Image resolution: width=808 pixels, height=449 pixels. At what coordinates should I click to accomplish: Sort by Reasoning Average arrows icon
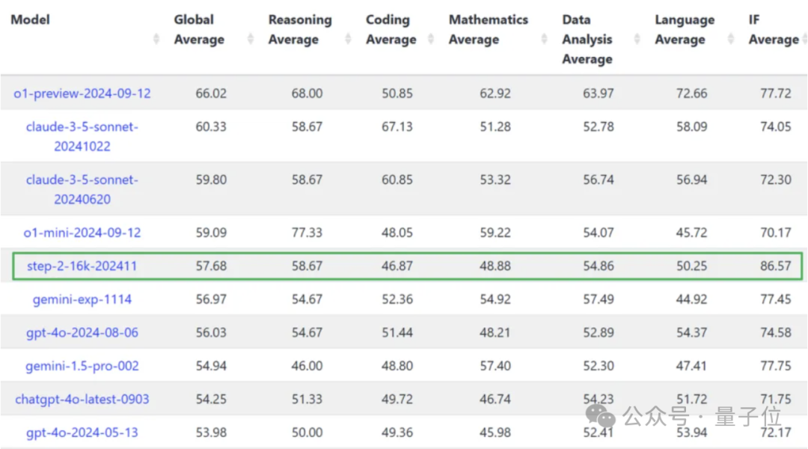click(x=348, y=39)
